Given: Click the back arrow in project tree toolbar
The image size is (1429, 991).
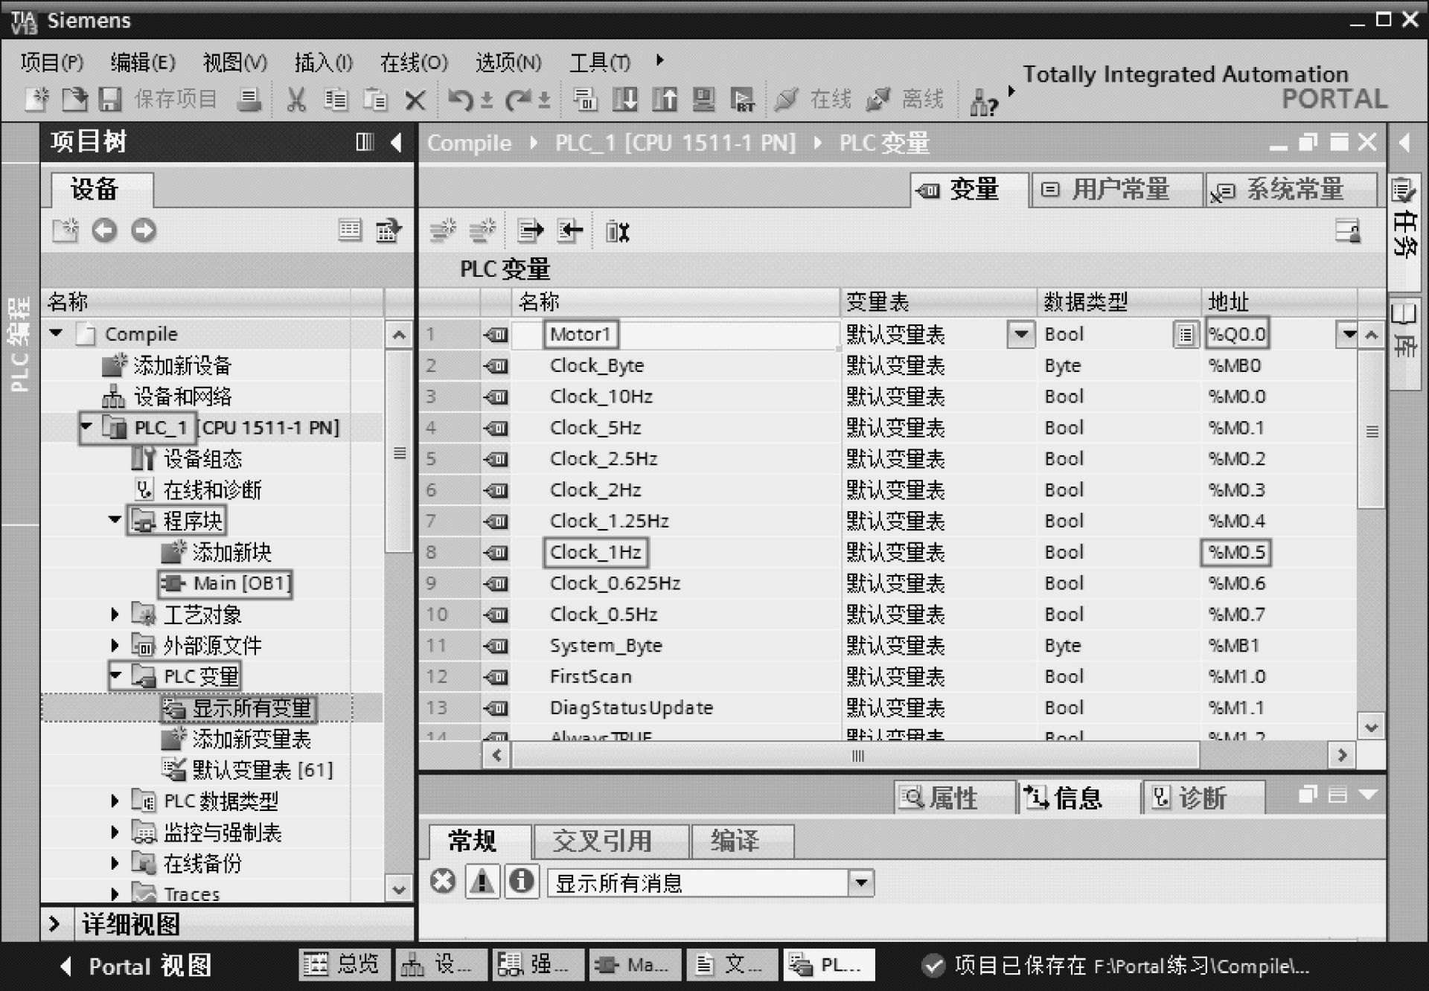Looking at the screenshot, I should pos(104,231).
